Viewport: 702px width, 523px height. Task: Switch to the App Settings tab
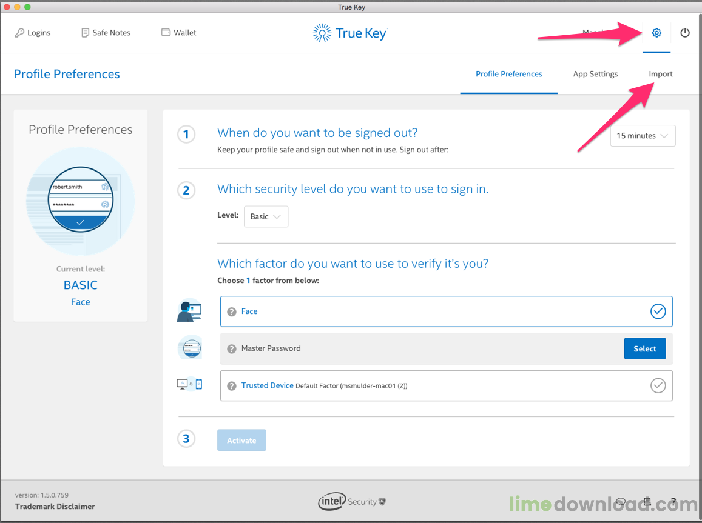click(x=595, y=74)
